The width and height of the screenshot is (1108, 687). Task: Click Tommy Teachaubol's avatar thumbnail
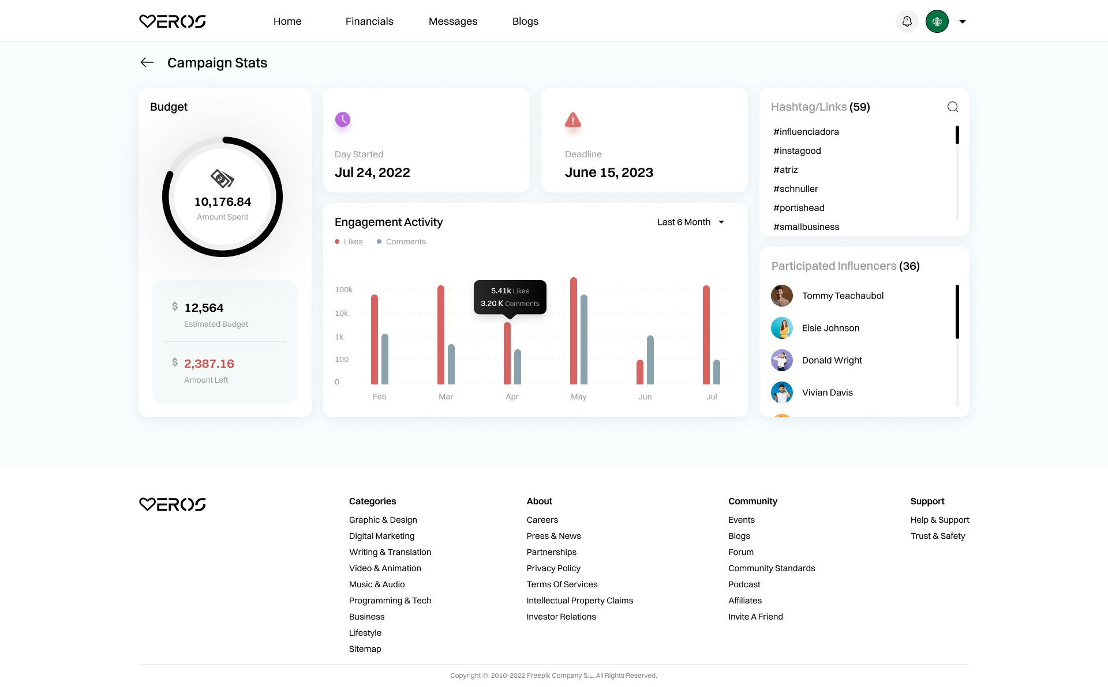782,296
